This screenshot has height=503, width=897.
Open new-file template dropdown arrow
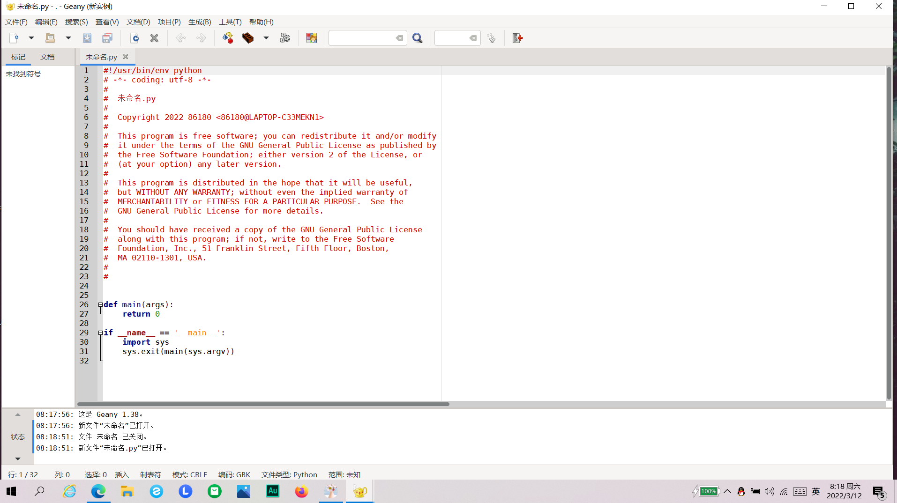[31, 38]
